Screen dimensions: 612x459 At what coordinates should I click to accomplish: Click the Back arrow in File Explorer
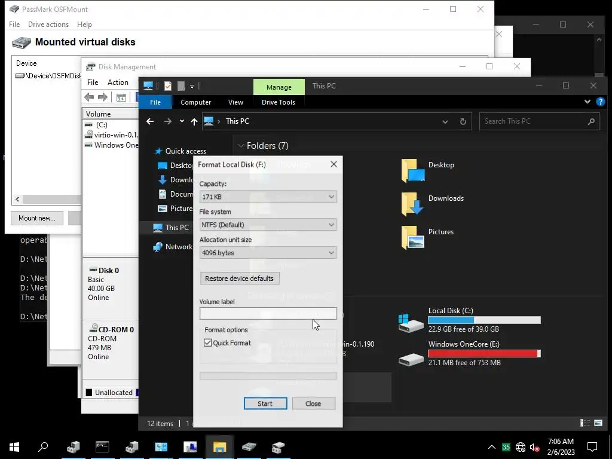150,121
